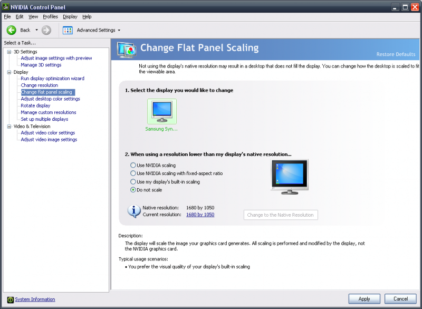422x309 pixels.
Task: Minimize the NVIDIA Control Panel window
Action: click(x=395, y=7)
